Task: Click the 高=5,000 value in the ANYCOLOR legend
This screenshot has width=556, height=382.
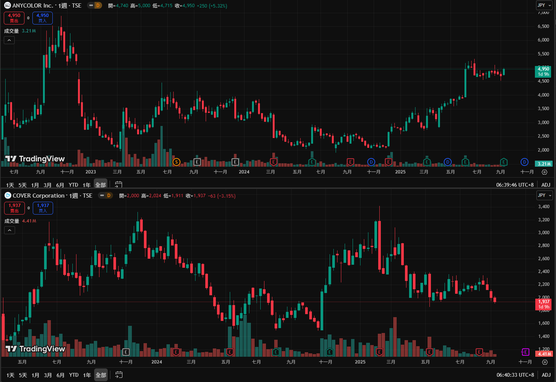Action: (140, 6)
